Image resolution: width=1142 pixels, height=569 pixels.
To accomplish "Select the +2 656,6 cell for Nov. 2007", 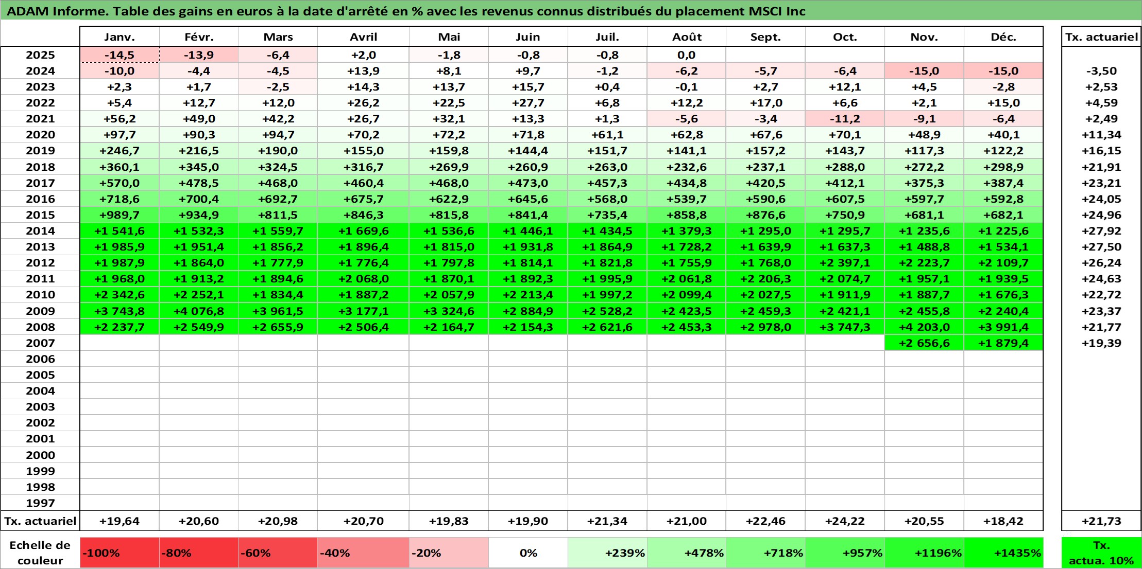I will click(924, 343).
